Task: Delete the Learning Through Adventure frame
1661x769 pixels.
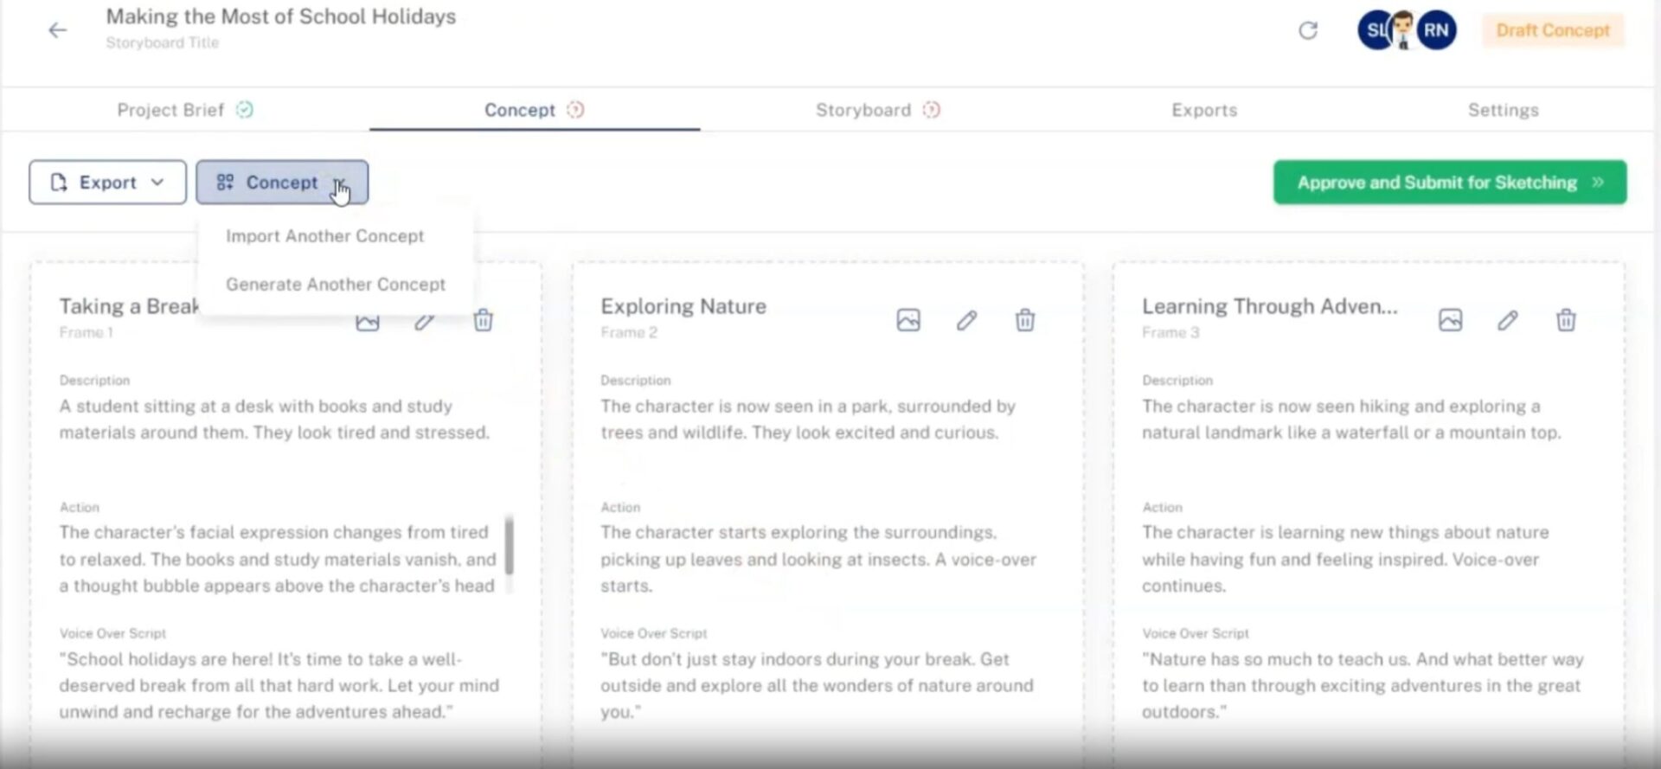Action: coord(1566,320)
